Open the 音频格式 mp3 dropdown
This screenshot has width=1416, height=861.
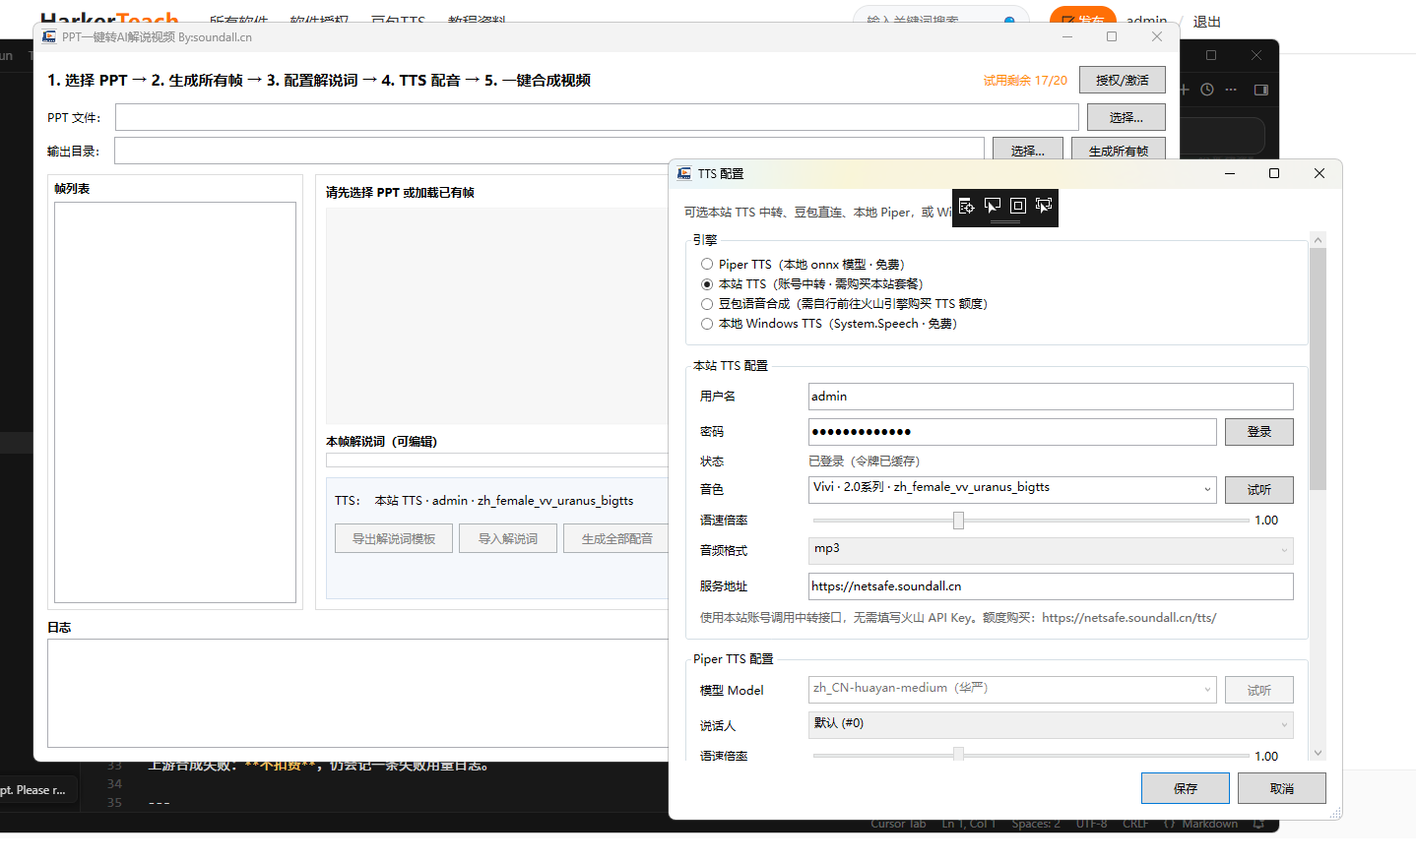point(1051,550)
